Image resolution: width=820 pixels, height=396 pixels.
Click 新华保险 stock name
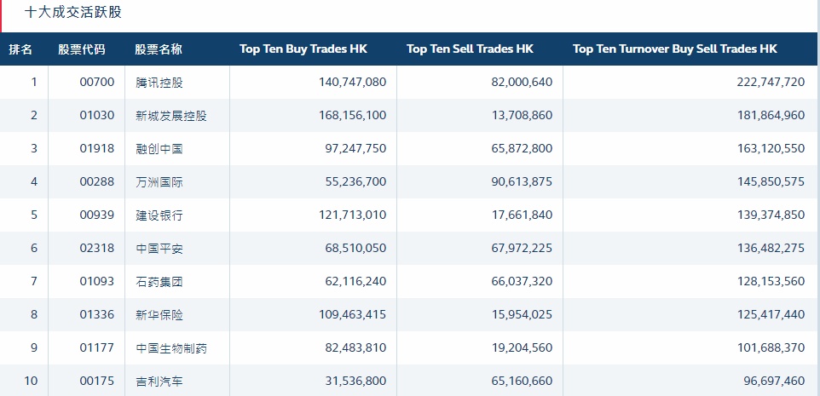coord(159,315)
